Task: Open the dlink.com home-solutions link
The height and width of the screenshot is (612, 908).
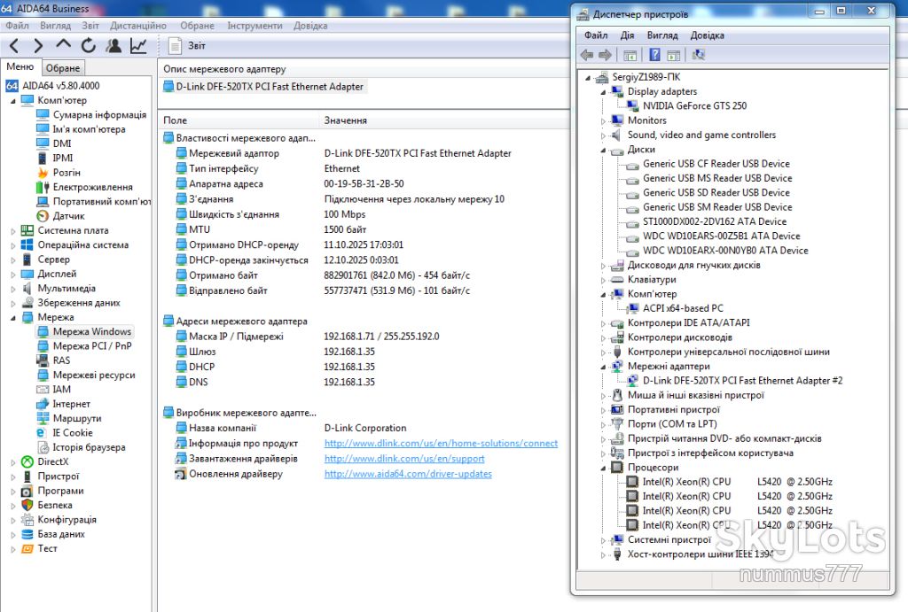Action: click(441, 443)
